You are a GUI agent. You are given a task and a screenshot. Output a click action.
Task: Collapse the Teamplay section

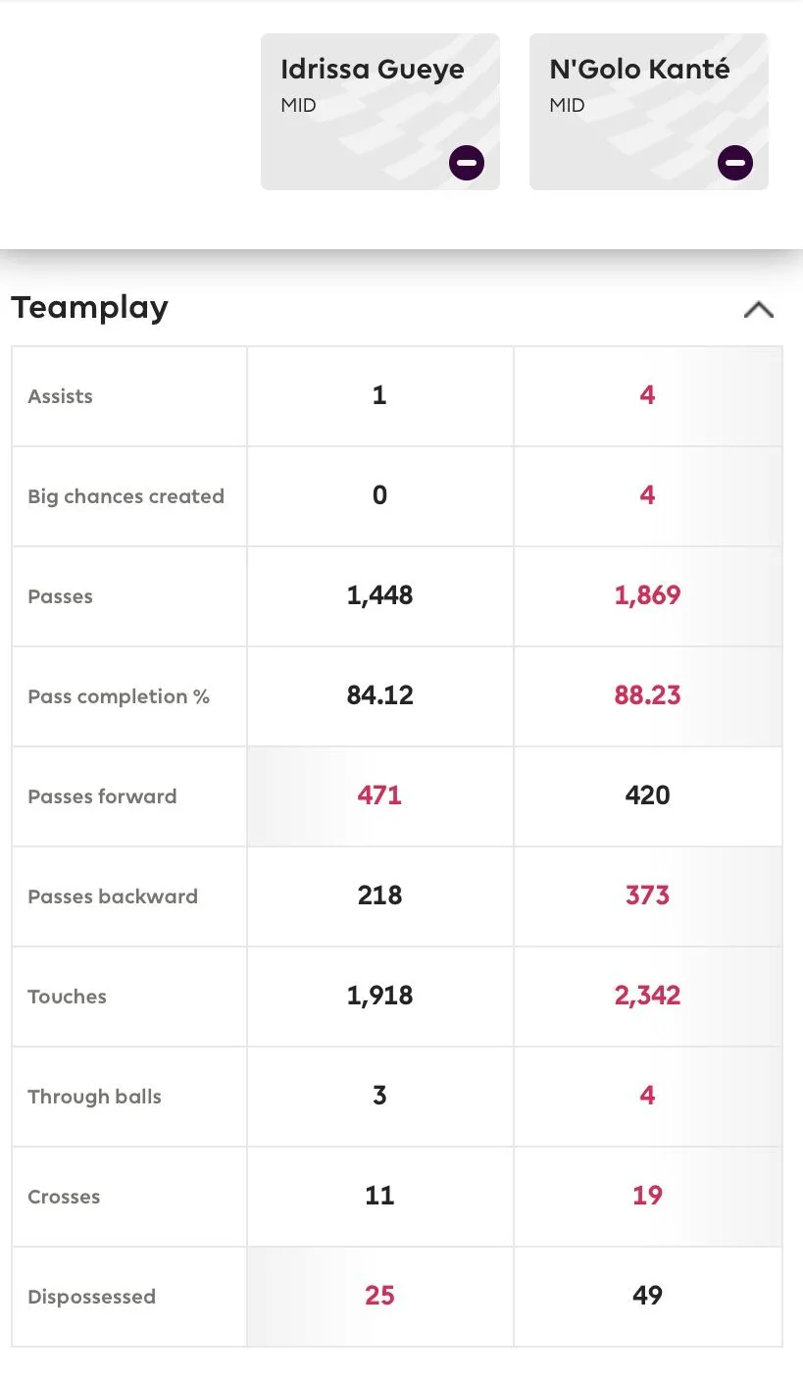coord(759,310)
